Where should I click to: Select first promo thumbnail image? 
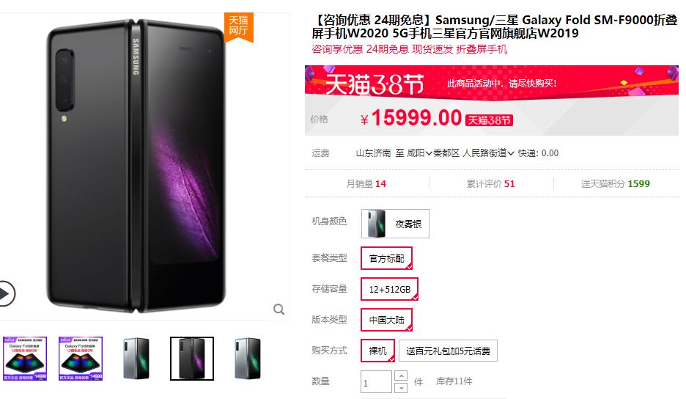(25, 359)
